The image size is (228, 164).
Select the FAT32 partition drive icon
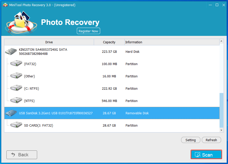click(16, 63)
